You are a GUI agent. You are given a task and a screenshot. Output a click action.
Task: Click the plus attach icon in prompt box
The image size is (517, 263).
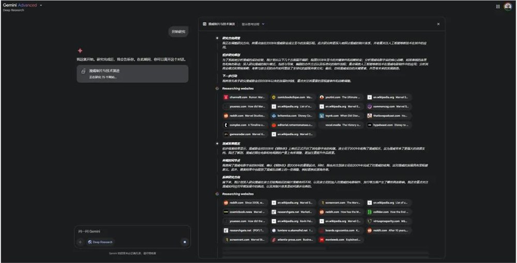point(80,242)
